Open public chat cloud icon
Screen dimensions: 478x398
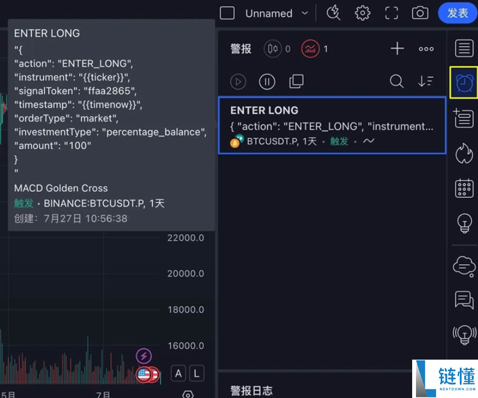pos(464,266)
